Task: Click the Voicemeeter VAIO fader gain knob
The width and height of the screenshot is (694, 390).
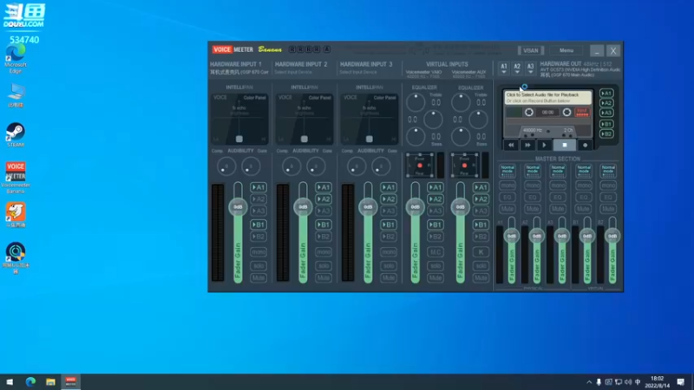Action: (x=416, y=207)
